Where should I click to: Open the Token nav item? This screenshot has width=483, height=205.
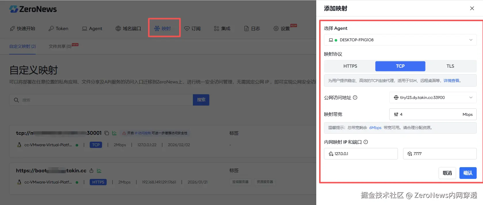[58, 28]
